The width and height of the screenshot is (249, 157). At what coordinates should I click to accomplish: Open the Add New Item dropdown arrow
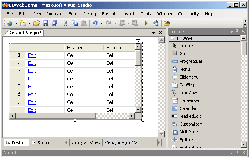click(x=29, y=24)
